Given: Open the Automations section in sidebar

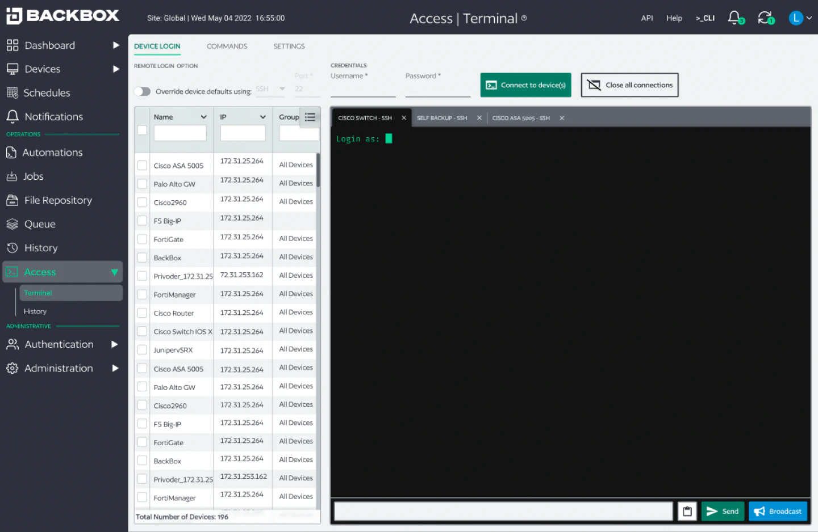Looking at the screenshot, I should [x=52, y=152].
